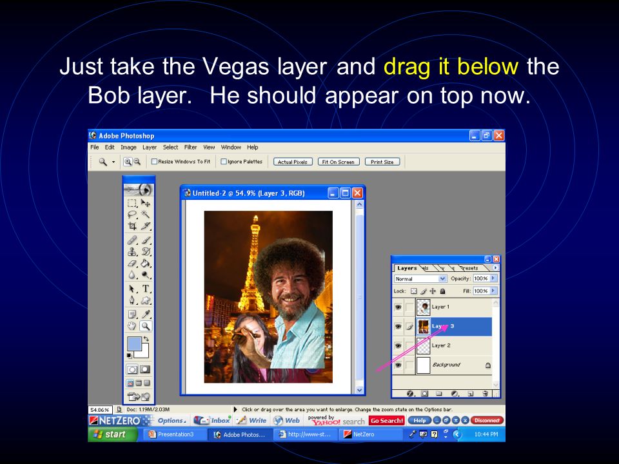Select the Notes tool
This screenshot has height=464, width=619.
132,314
